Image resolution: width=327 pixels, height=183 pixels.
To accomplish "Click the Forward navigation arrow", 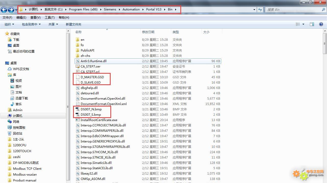I will pyautogui.click(x=11, y=10).
